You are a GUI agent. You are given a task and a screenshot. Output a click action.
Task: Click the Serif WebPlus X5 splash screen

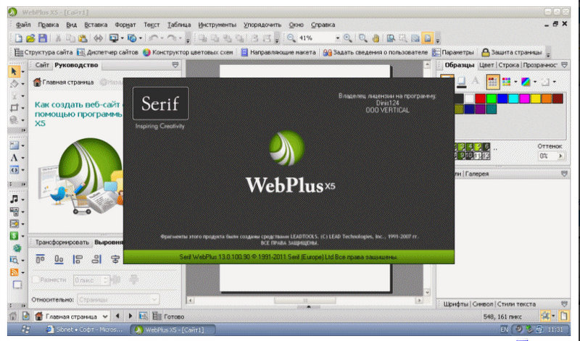(x=289, y=171)
